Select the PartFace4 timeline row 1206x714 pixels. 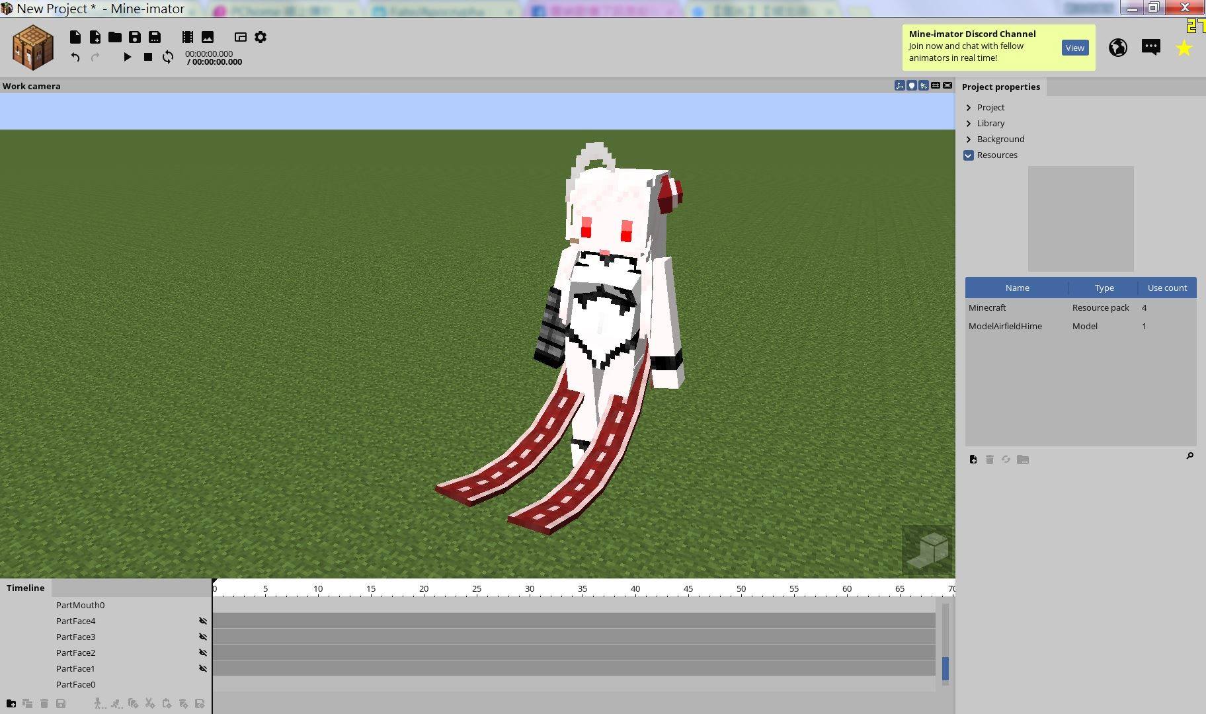coord(75,621)
